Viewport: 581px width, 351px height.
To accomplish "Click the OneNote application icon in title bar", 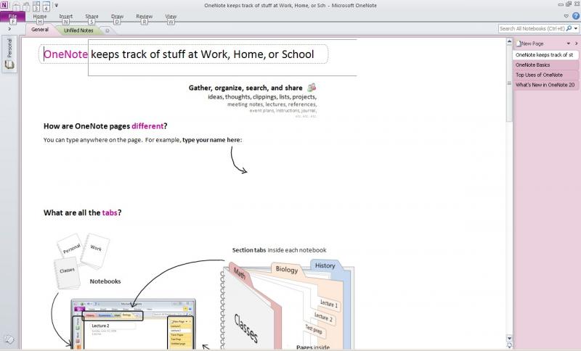I will point(4,5).
